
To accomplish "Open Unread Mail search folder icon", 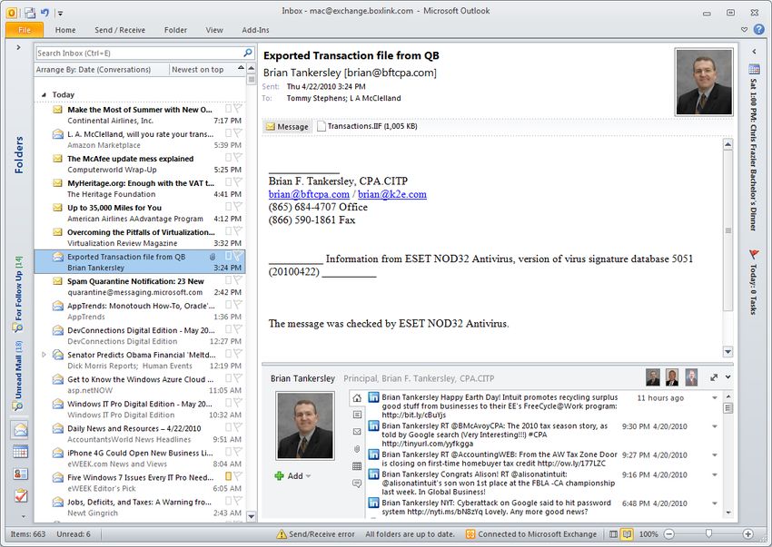I will pos(17,405).
